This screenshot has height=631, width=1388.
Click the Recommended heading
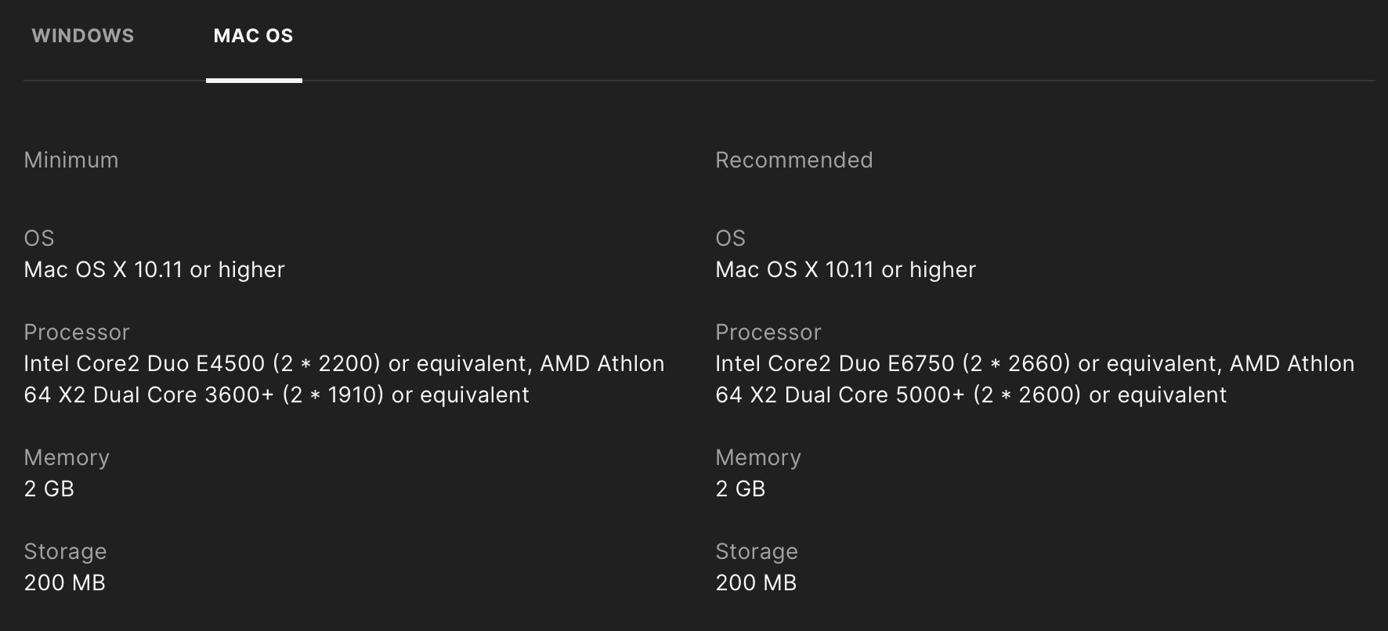point(793,160)
